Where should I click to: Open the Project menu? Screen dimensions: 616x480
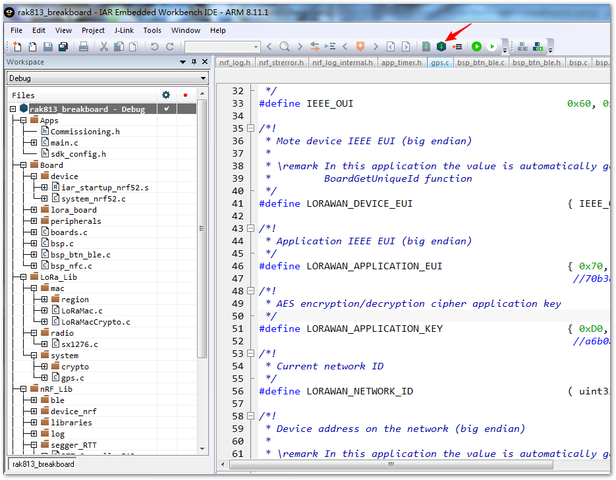[x=93, y=30]
